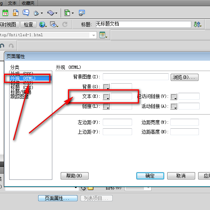Open the Templates icon dropdown arrow

tap(73, 13)
